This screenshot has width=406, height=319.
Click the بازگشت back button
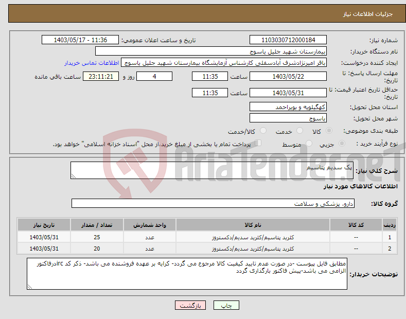(190, 305)
